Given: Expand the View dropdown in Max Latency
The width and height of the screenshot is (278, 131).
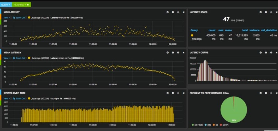Looking at the screenshot, I should [x=6, y=17].
